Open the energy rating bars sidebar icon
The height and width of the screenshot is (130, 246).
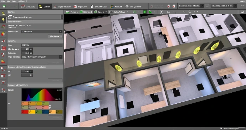3,61
